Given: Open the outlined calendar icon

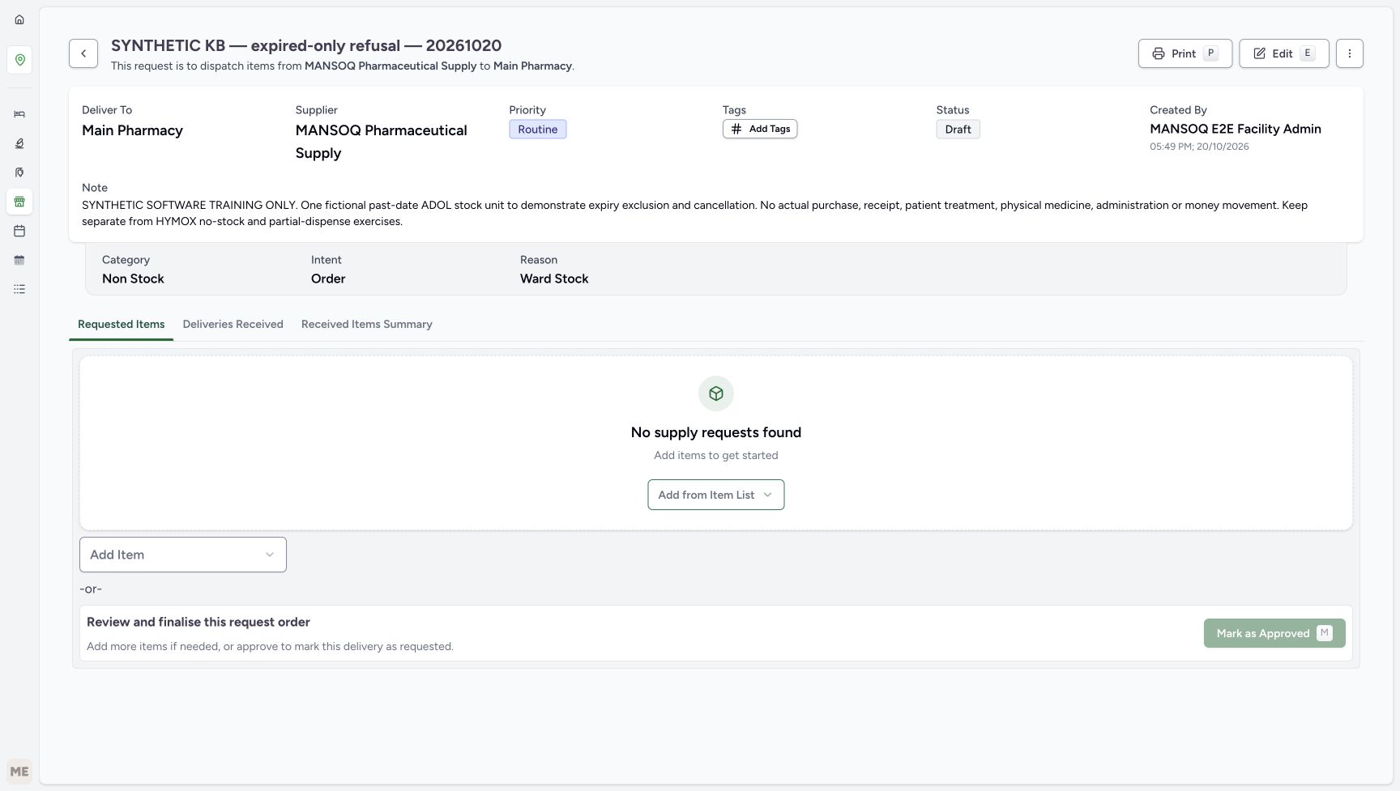Looking at the screenshot, I should (x=19, y=231).
